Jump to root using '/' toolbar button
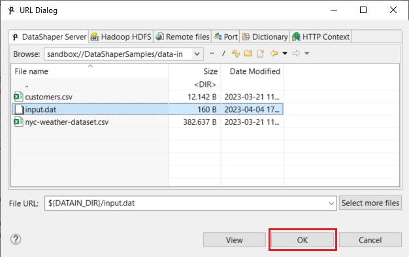This screenshot has height=257, width=409. (223, 54)
